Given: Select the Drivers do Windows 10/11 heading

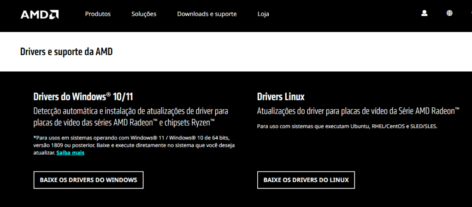Looking at the screenshot, I should [83, 97].
